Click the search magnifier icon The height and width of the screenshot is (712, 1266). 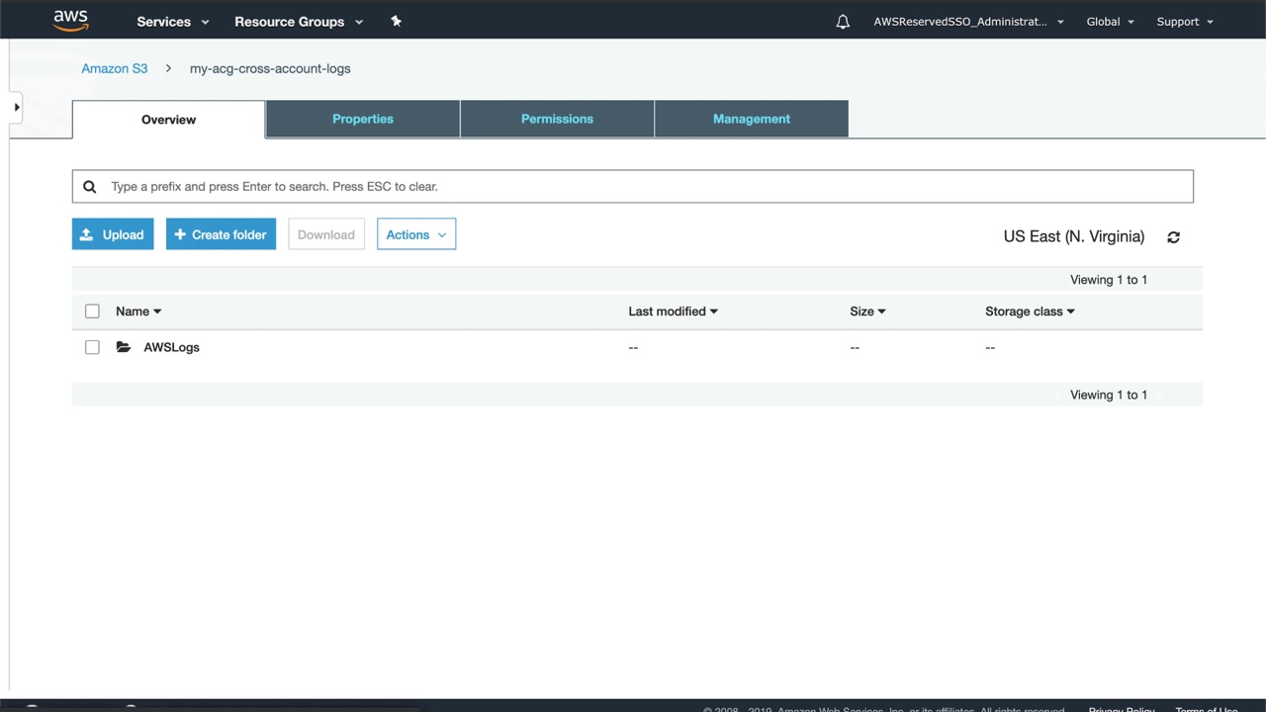coord(89,186)
